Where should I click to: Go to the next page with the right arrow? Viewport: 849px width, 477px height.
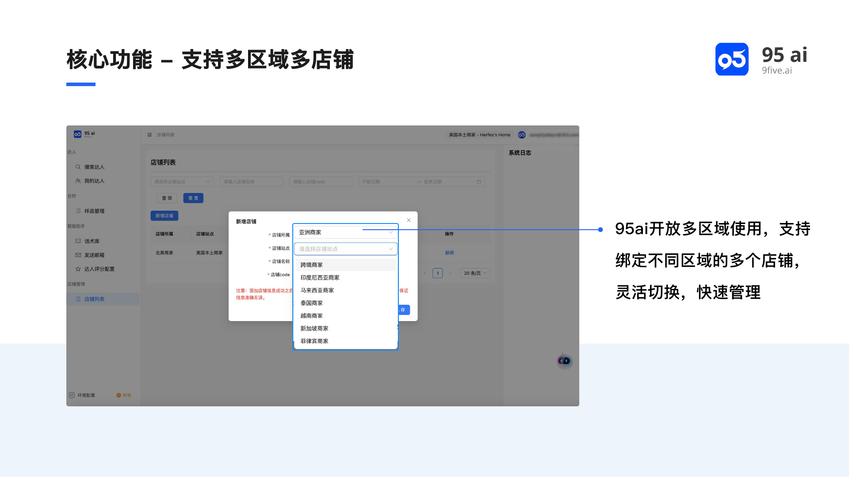450,273
